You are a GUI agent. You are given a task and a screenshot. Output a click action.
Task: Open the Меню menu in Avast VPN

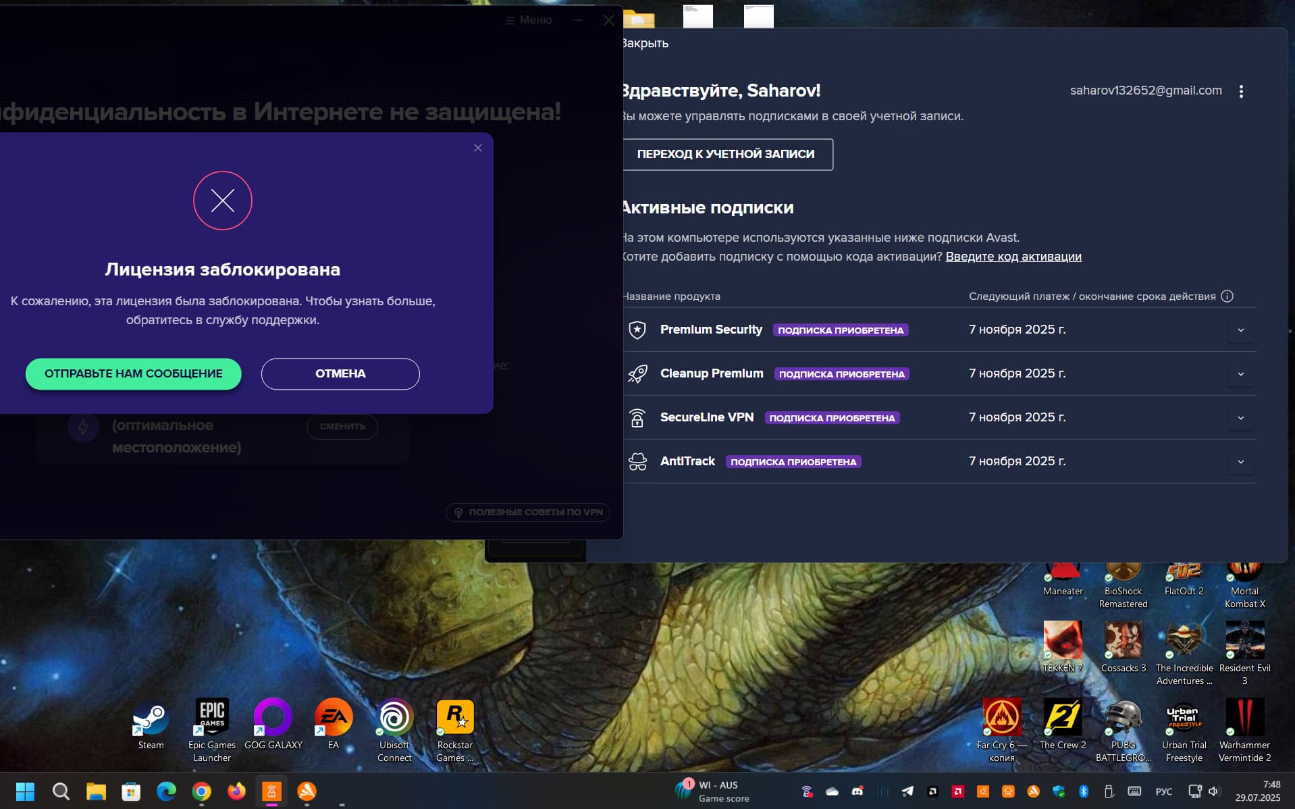coord(529,20)
